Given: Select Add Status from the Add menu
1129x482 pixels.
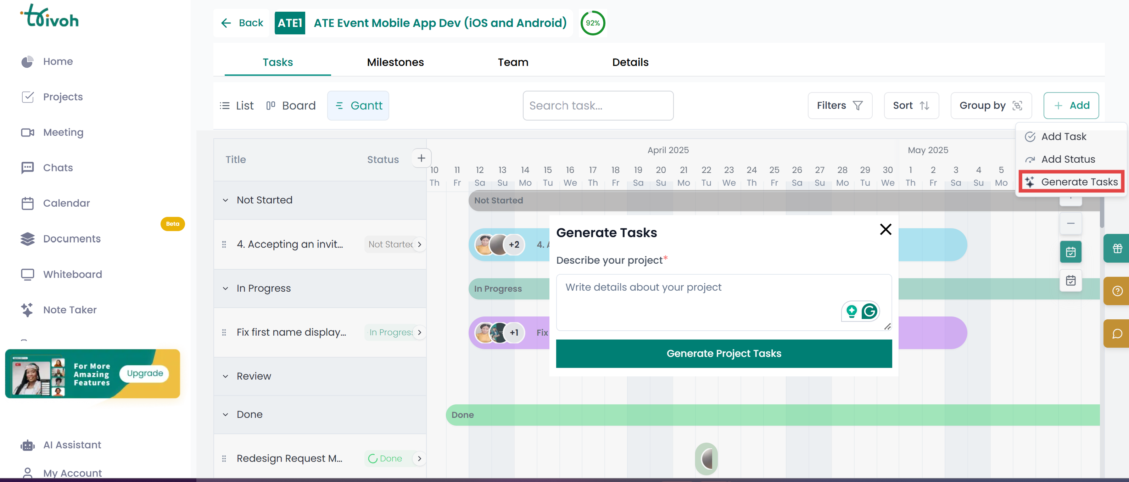Looking at the screenshot, I should tap(1068, 159).
